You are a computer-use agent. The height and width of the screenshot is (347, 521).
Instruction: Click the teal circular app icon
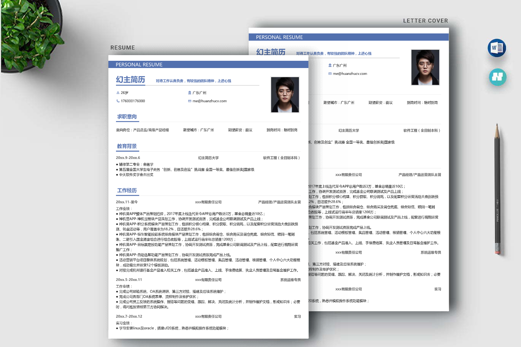[497, 77]
